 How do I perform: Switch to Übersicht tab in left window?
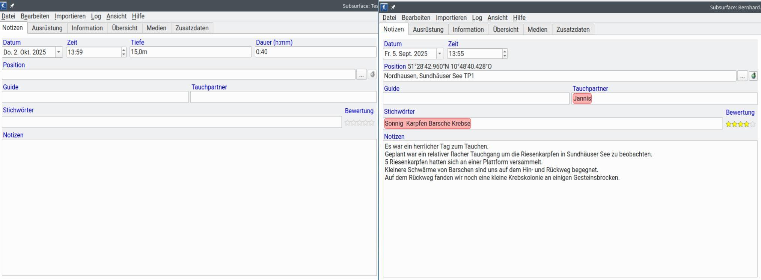pyautogui.click(x=125, y=28)
